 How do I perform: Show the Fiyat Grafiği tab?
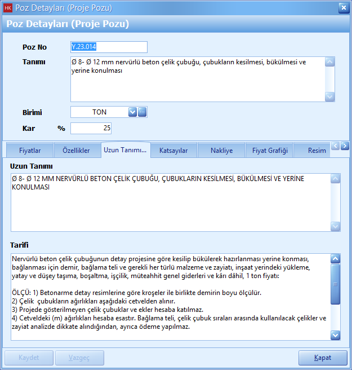coord(270,151)
